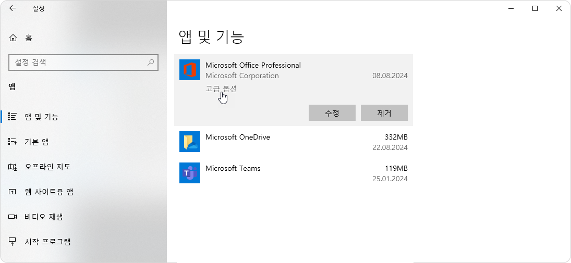The height and width of the screenshot is (263, 571).
Task: Click the 오프라인 지도 map icon
Action: (x=13, y=167)
